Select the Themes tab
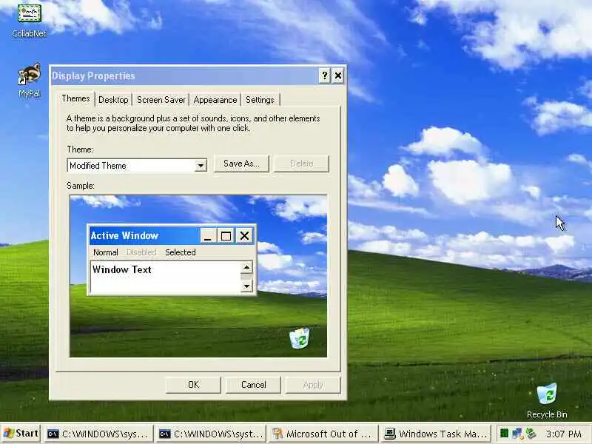The image size is (592, 444). click(x=76, y=98)
